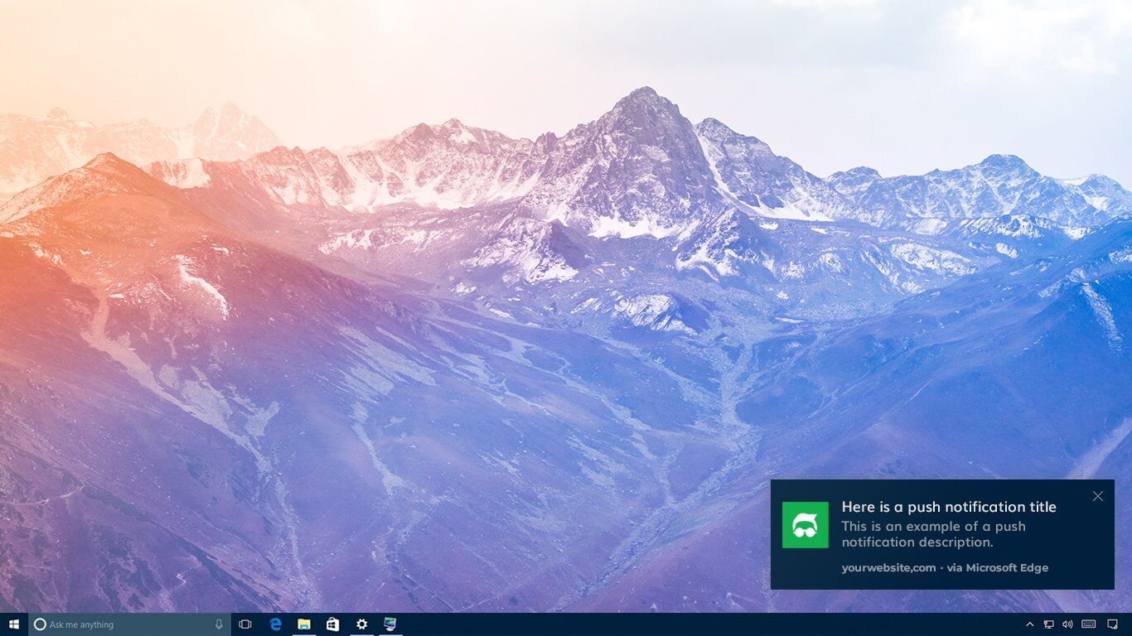Viewport: 1132px width, 636px height.
Task: Open the network status icon in the tray
Action: point(1047,624)
